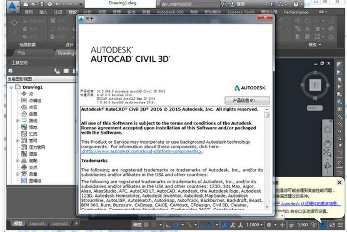The image size is (347, 232).
Task: Click the Workspace Switching gear icon
Action: 269,225
